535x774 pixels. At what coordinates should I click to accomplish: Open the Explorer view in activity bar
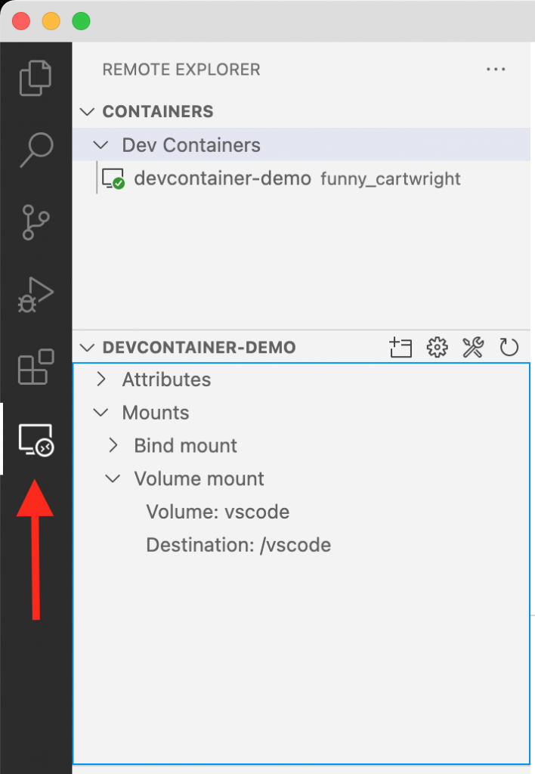coord(36,78)
